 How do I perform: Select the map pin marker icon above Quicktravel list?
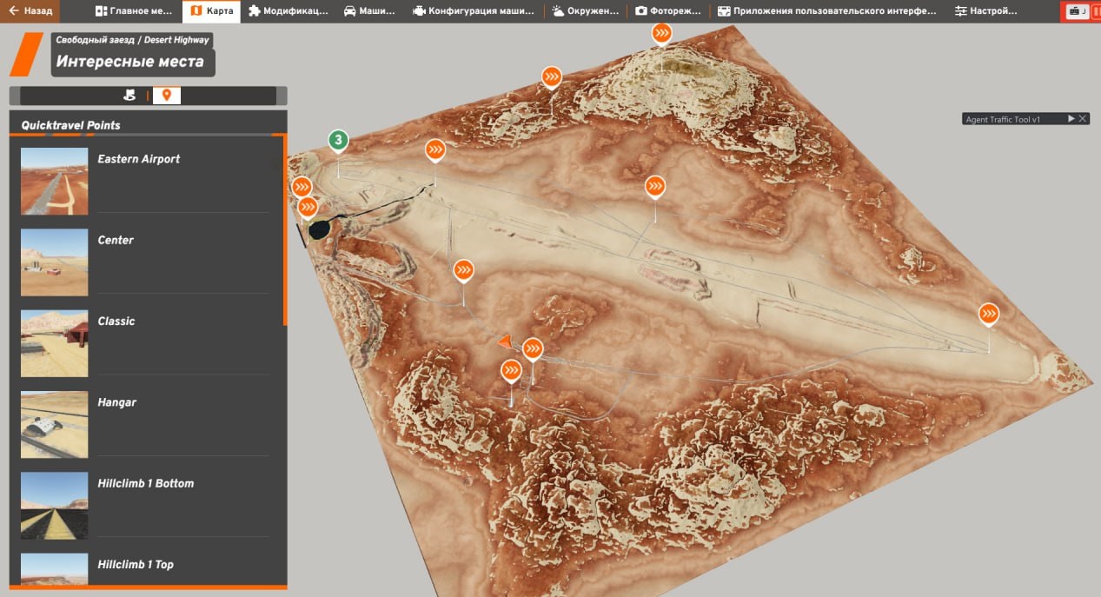167,96
